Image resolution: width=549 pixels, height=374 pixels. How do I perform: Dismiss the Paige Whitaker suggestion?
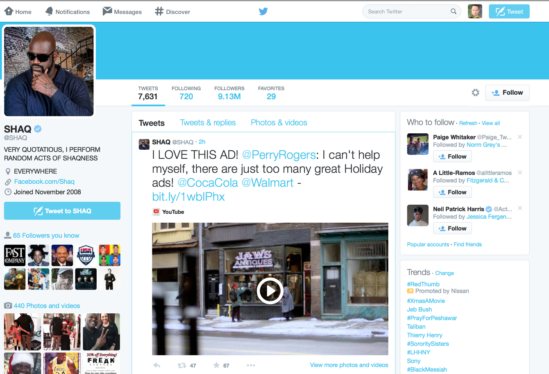point(520,137)
